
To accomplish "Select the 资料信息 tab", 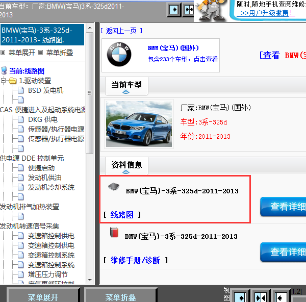I will [126, 166].
